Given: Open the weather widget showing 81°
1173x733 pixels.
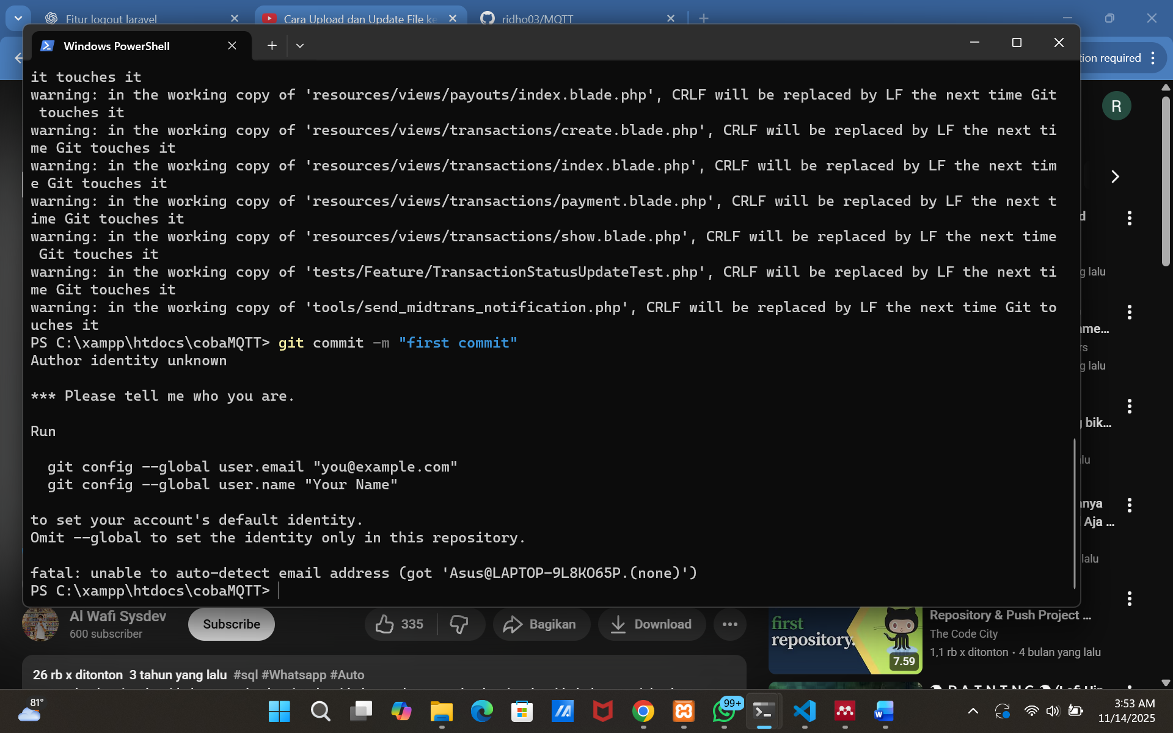Looking at the screenshot, I should [31, 711].
